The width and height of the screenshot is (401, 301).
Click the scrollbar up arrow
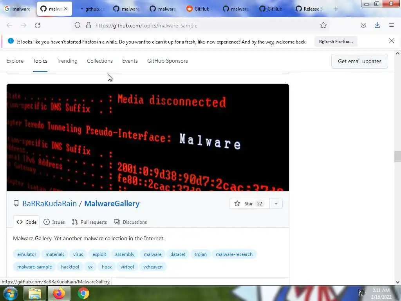[x=397, y=53]
